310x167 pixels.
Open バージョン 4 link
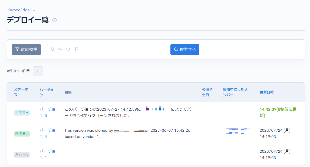[47, 133]
